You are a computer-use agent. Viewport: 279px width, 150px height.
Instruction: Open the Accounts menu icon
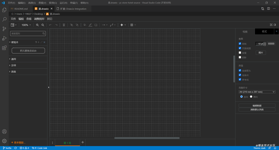[4, 131]
